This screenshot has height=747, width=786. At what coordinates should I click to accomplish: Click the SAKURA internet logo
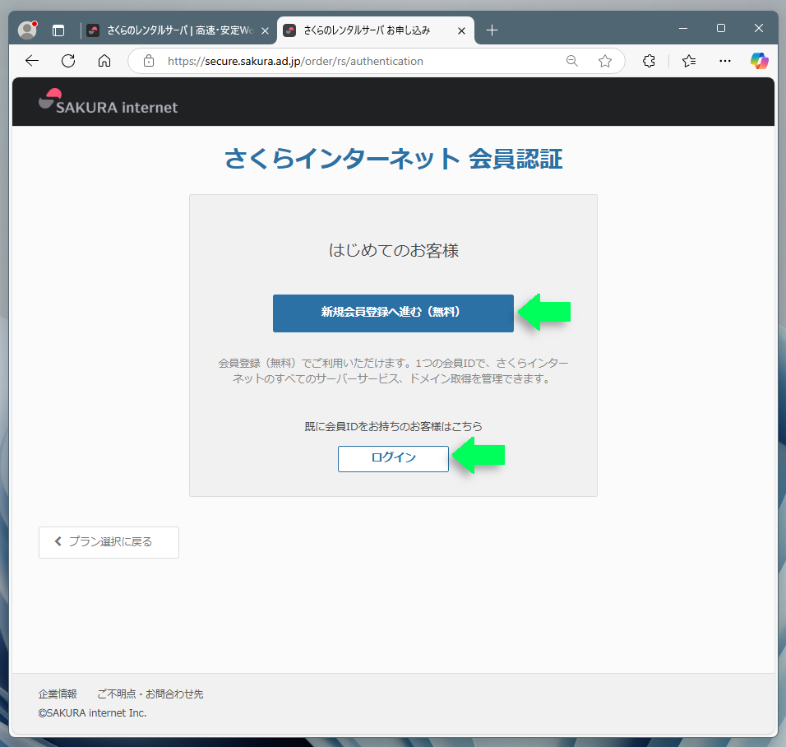pyautogui.click(x=109, y=101)
